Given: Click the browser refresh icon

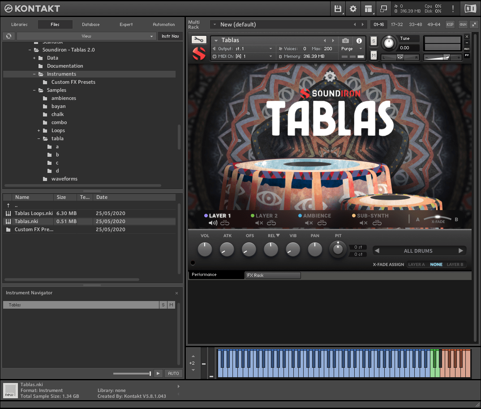Looking at the screenshot, I should 9,36.
